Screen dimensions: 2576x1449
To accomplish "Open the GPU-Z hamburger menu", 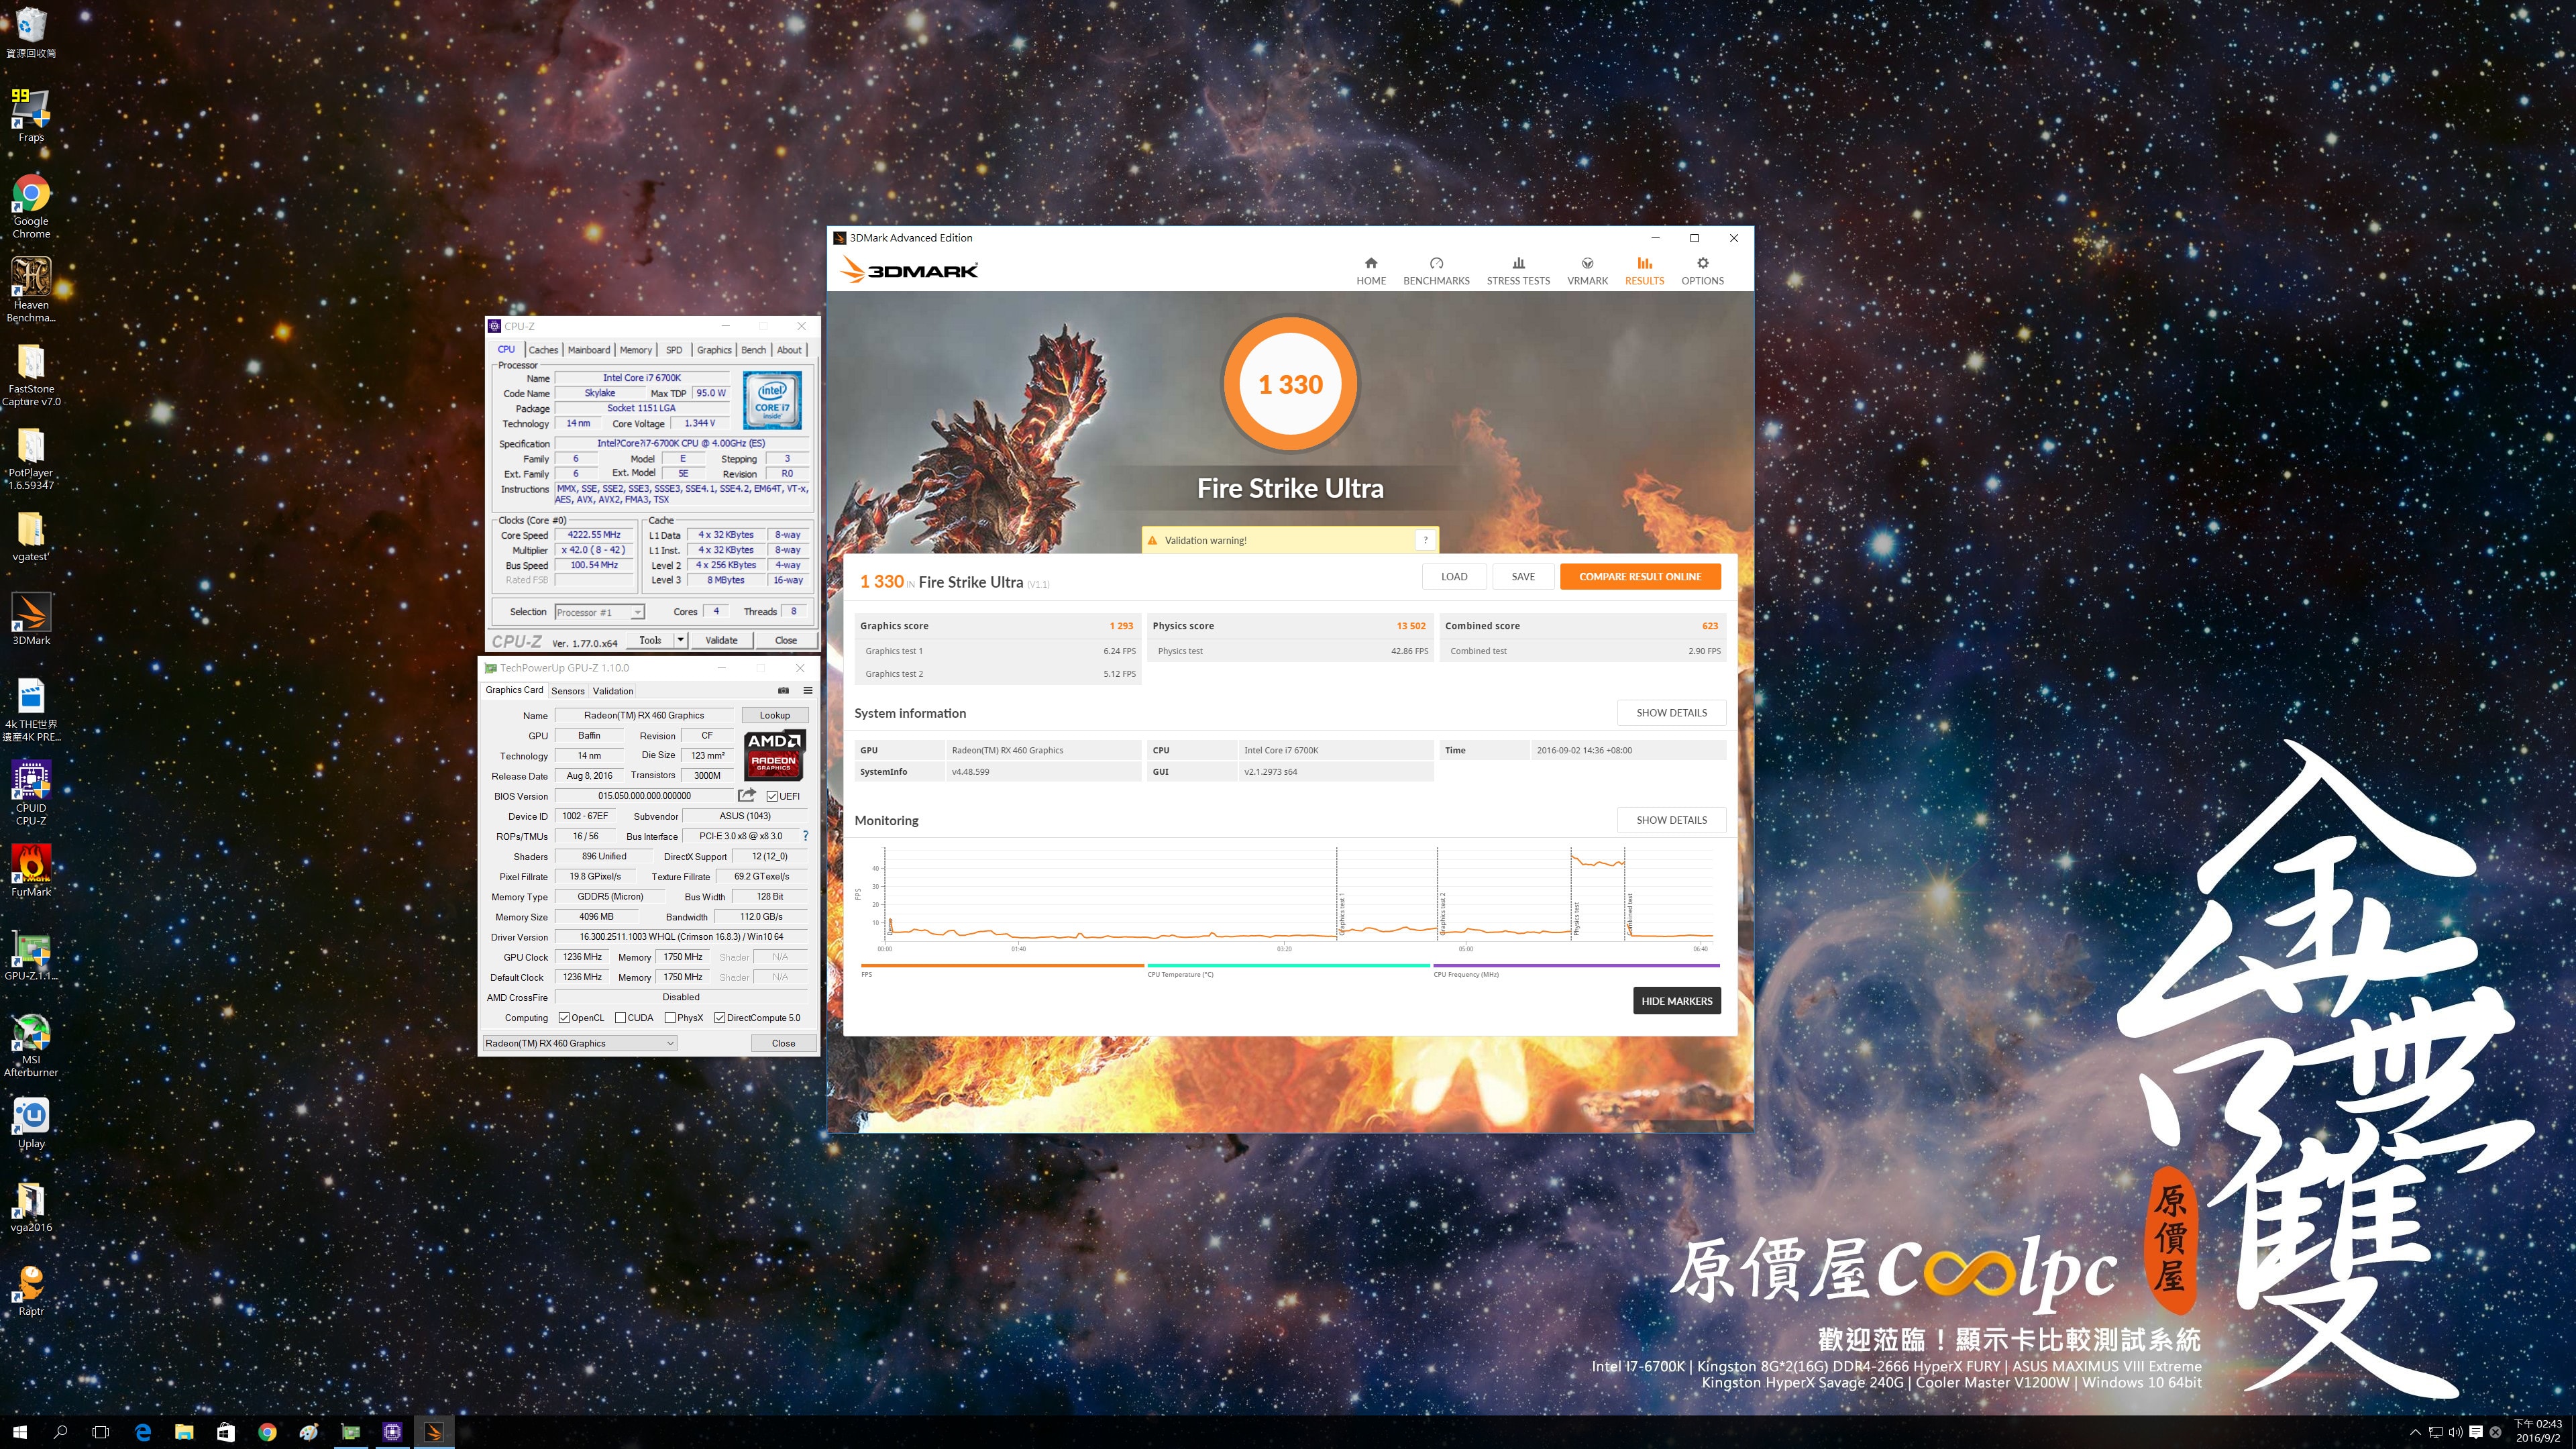I will pos(807,691).
